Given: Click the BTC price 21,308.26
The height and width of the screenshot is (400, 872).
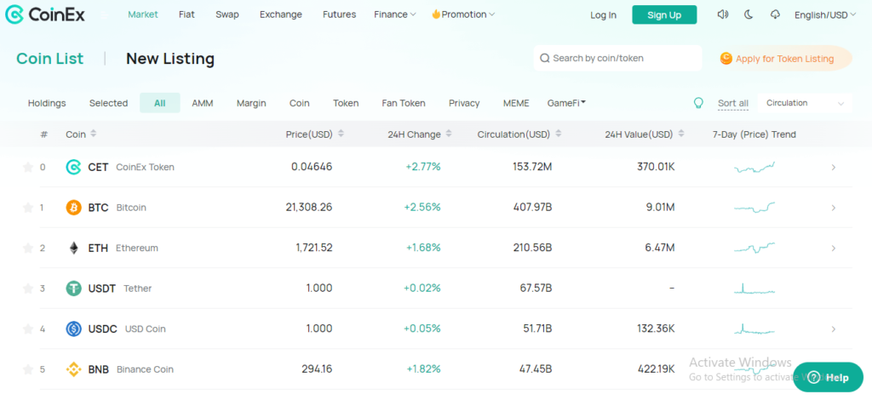Looking at the screenshot, I should pos(308,207).
